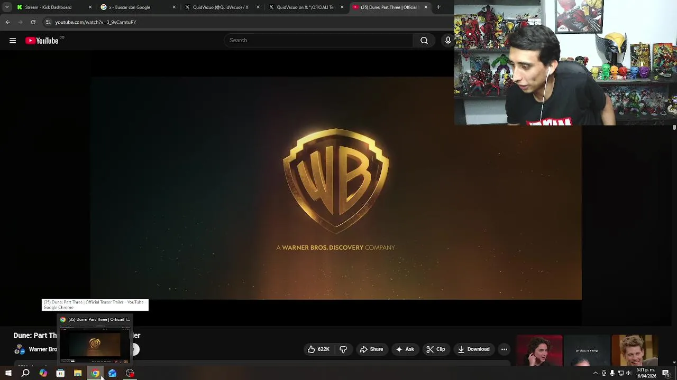
Task: Go back with the browser back arrow
Action: (x=8, y=22)
